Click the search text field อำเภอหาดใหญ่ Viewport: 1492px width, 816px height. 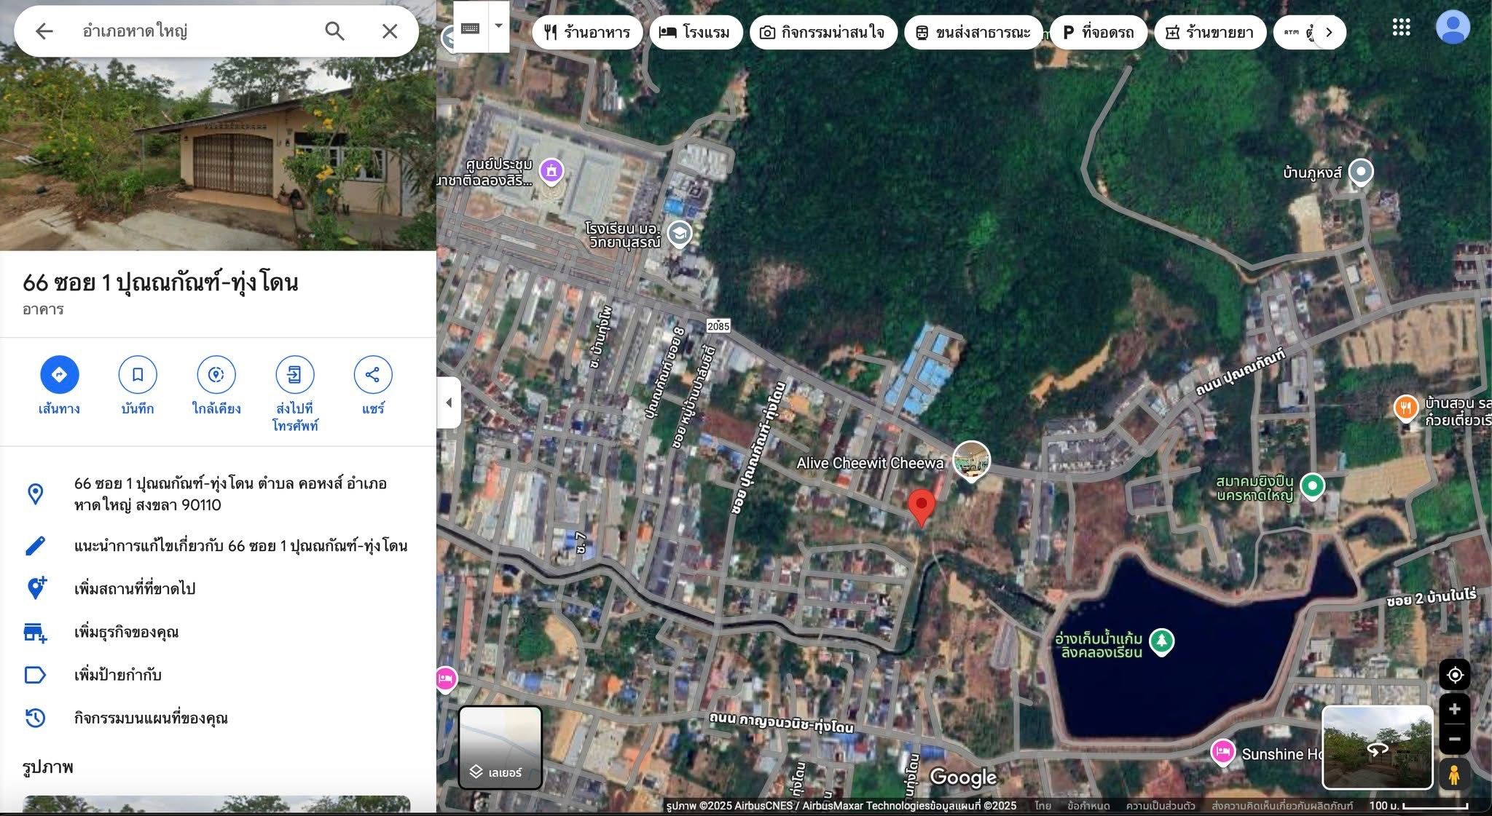(197, 31)
